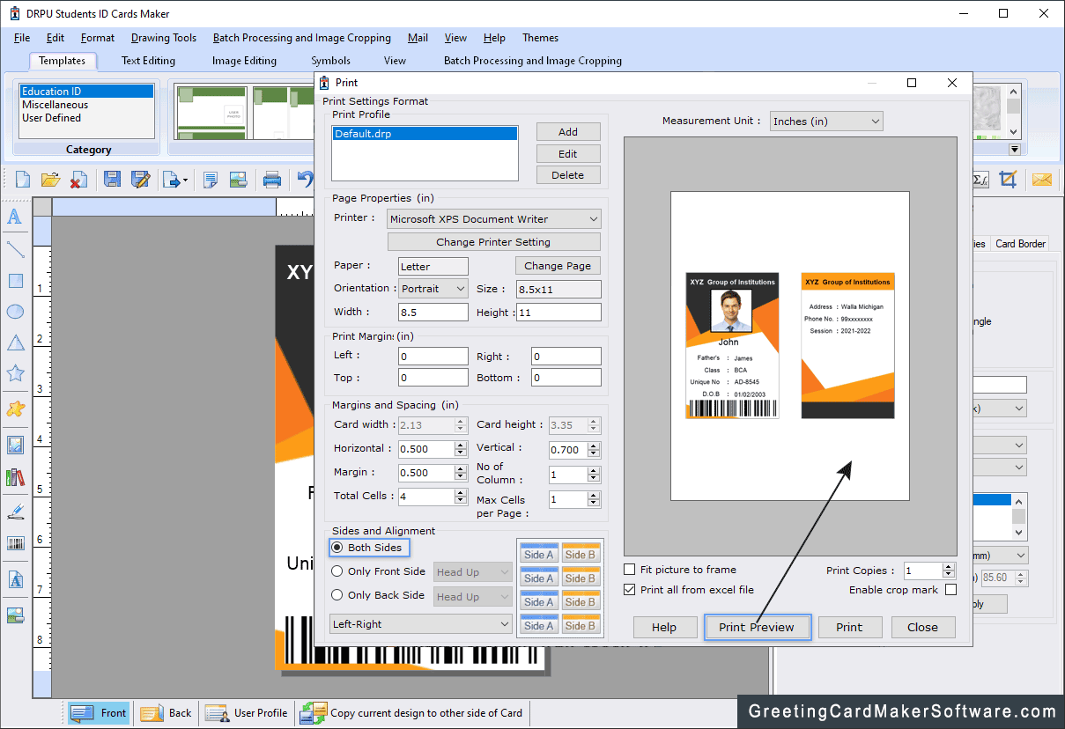Open User Profile at bottom bar

tap(247, 713)
